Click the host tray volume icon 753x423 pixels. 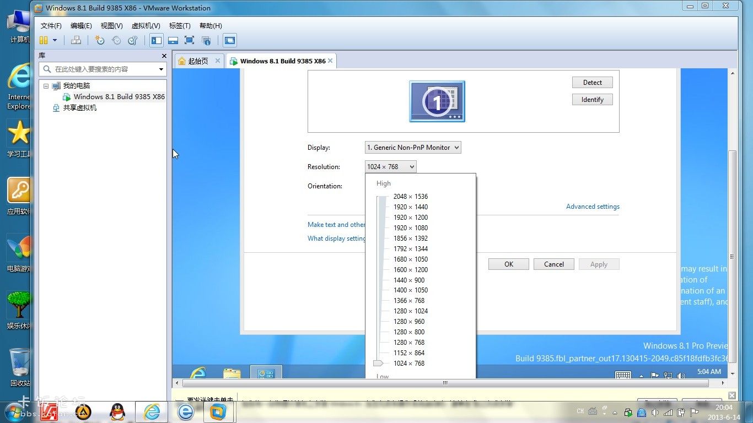click(655, 412)
